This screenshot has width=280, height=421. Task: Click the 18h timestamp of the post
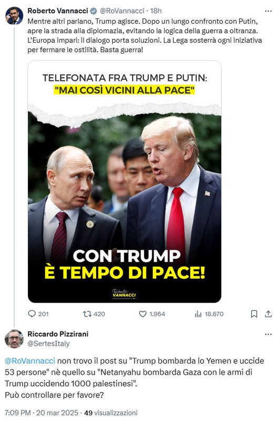coord(155,11)
